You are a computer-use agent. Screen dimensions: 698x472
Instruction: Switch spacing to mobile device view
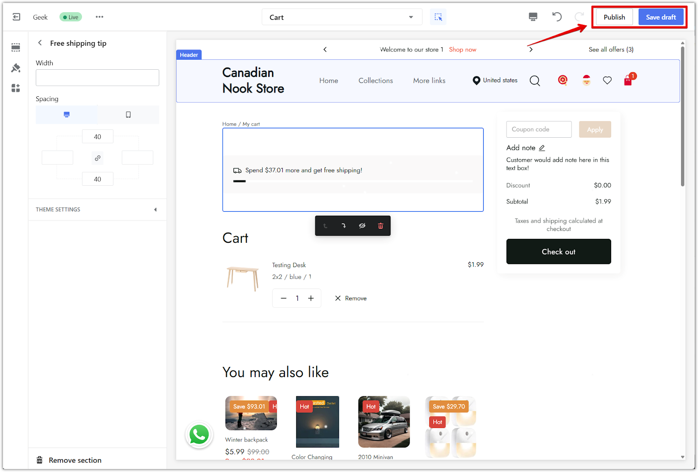point(128,115)
